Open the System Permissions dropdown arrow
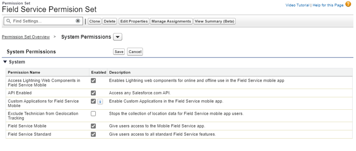Image resolution: width=356 pixels, height=151 pixels. pyautogui.click(x=117, y=37)
